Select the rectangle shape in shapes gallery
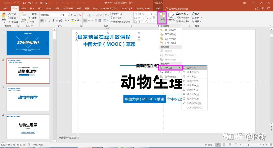 tap(150, 14)
